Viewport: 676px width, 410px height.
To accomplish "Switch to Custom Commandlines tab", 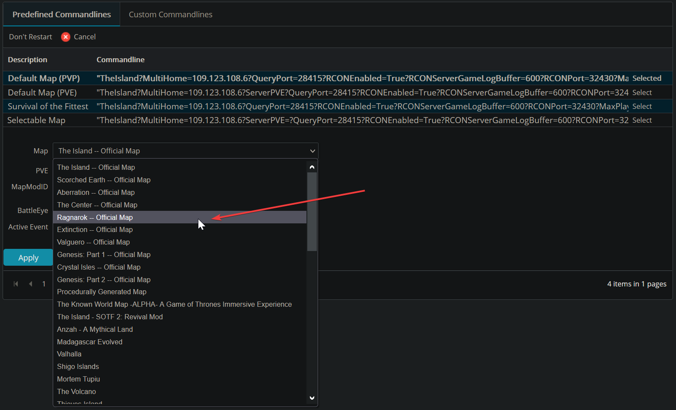I will click(x=170, y=15).
